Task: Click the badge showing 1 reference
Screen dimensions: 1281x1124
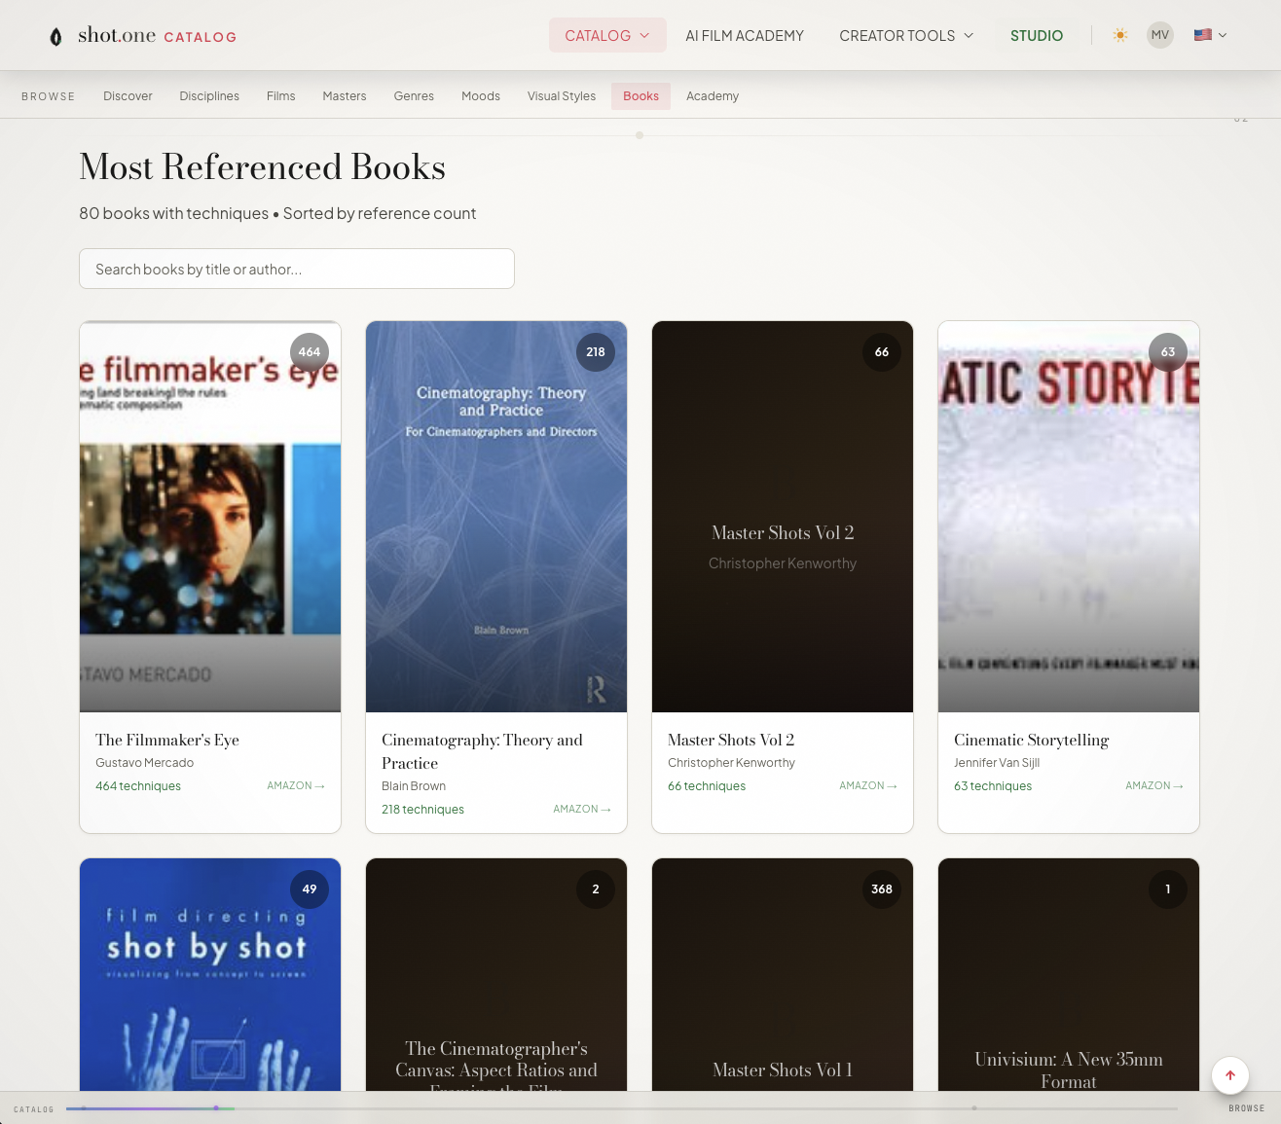Action: 1168,889
